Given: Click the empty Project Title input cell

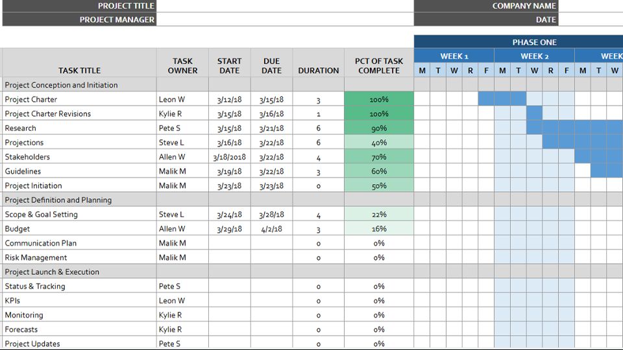Looking at the screenshot, I should [284, 6].
